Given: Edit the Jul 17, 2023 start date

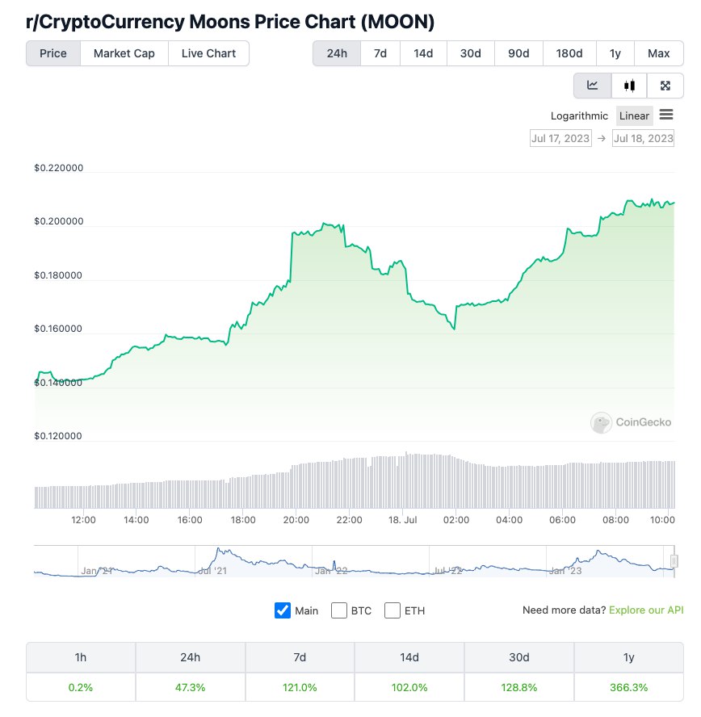Looking at the screenshot, I should click(x=560, y=139).
